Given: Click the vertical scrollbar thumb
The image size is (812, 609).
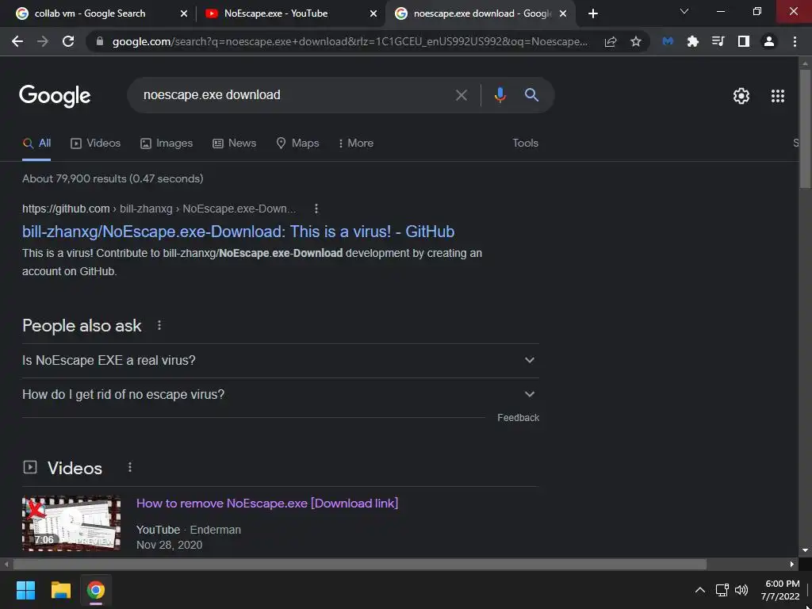Looking at the screenshot, I should point(805,128).
